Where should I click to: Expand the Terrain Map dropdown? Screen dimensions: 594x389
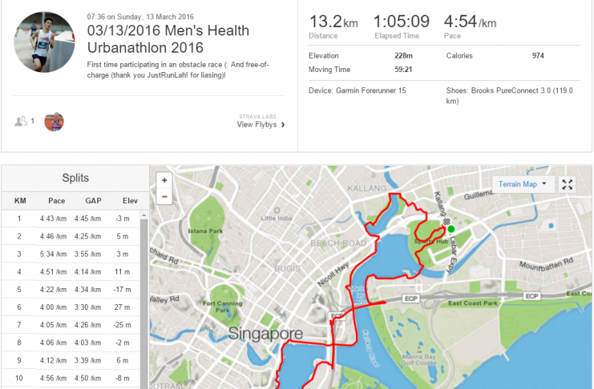[523, 184]
